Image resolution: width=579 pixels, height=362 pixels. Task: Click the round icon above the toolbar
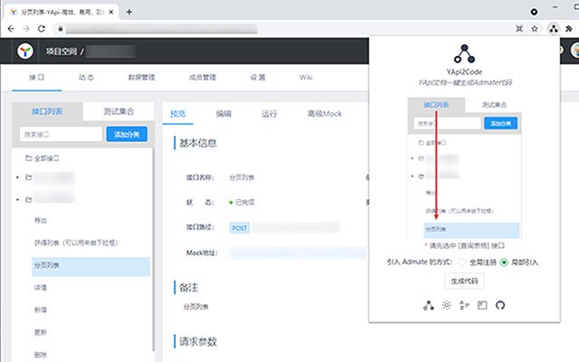(x=534, y=12)
